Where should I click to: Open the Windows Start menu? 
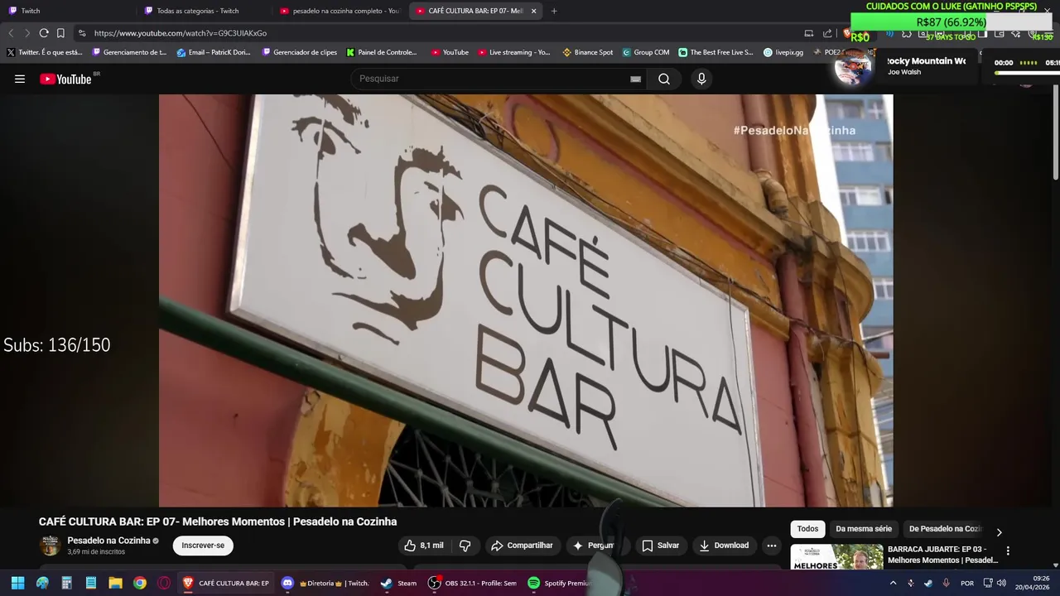pos(17,583)
